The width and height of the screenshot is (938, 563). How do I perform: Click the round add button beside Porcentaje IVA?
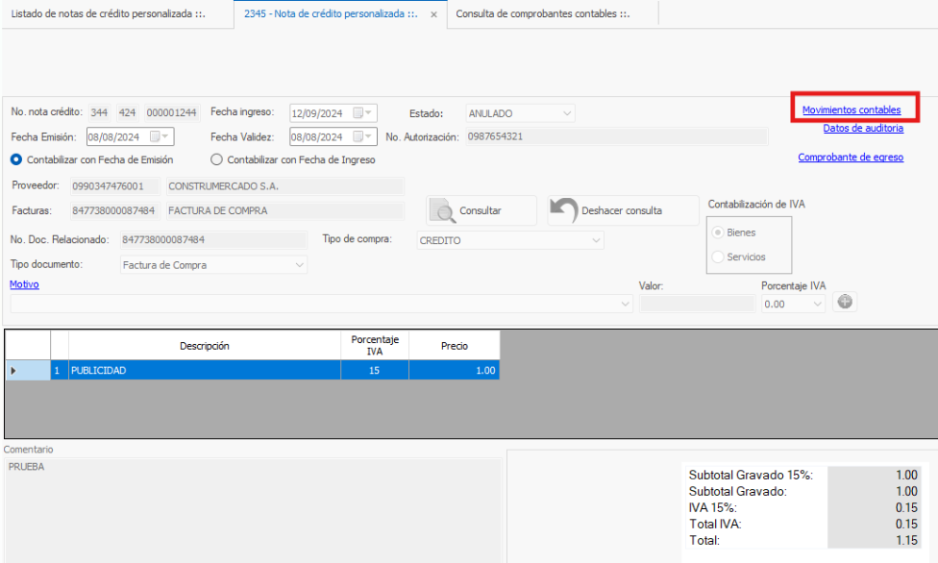point(846,302)
